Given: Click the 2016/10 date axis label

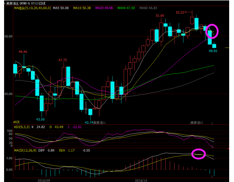Looking at the screenshot, I should [x=141, y=181].
